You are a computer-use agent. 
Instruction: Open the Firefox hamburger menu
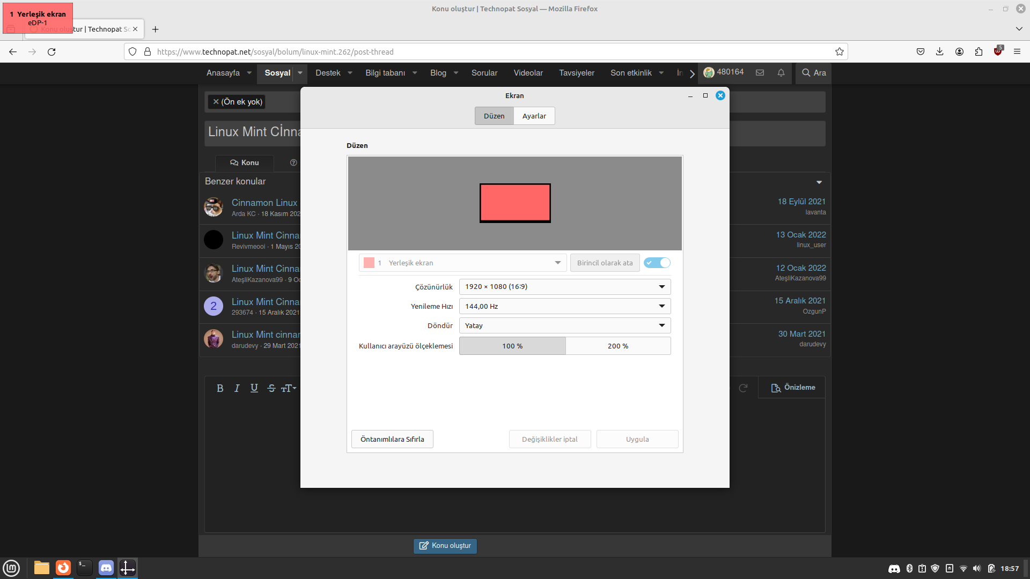click(x=1017, y=52)
